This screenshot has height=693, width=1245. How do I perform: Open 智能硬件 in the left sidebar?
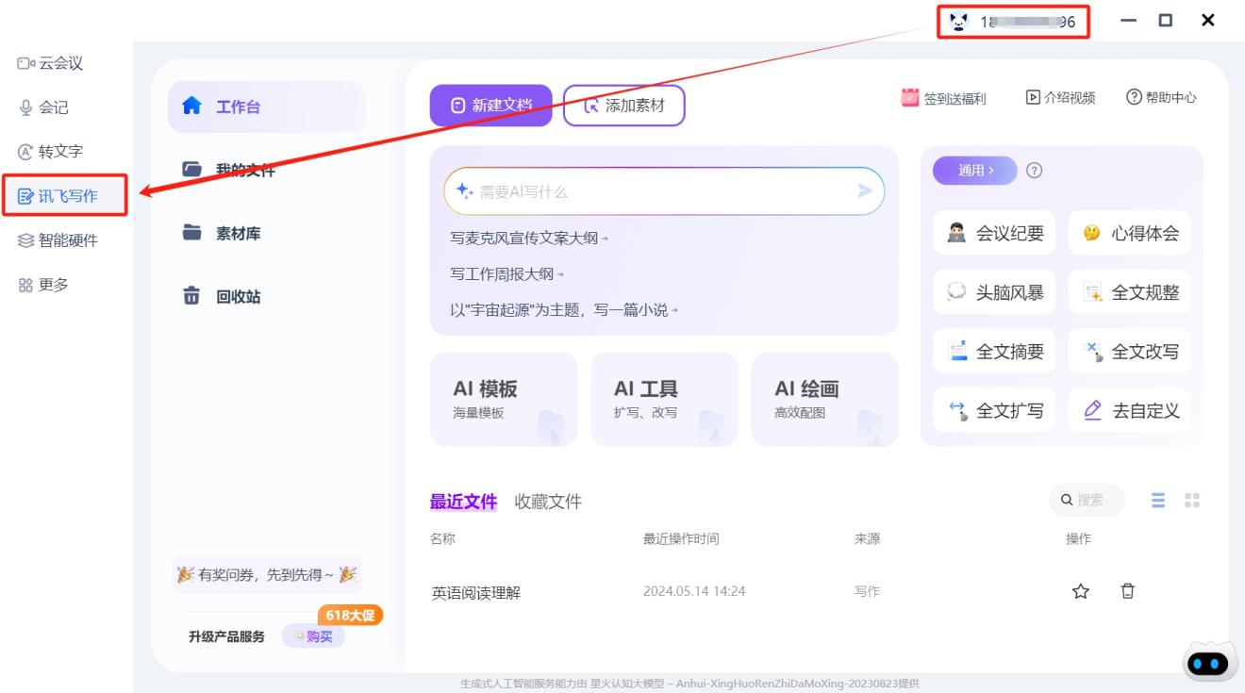pyautogui.click(x=58, y=240)
